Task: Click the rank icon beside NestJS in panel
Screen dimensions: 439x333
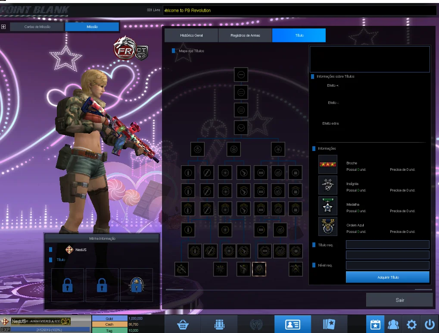Action: click(x=69, y=249)
